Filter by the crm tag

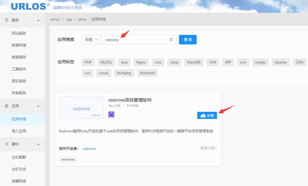pyautogui.click(x=243, y=62)
